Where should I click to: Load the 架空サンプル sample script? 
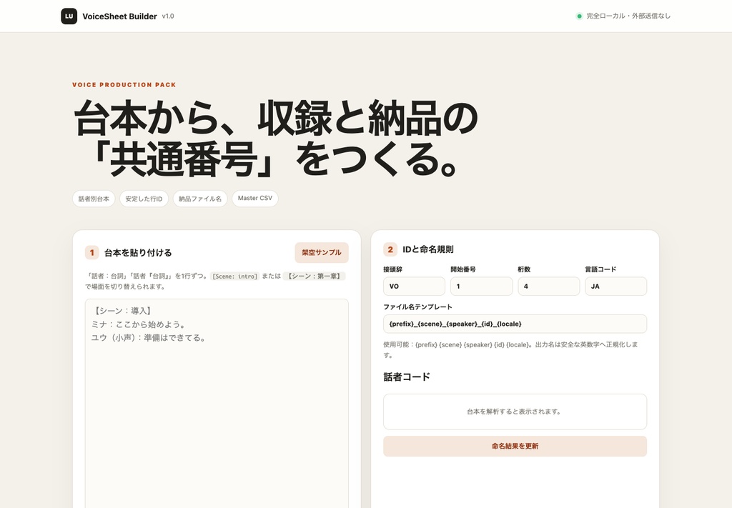[x=322, y=252]
